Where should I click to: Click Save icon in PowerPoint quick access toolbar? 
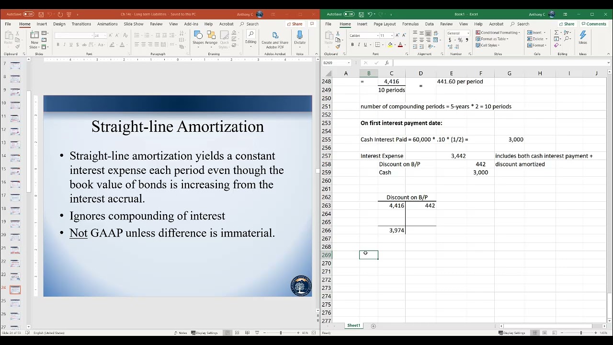[41, 14]
